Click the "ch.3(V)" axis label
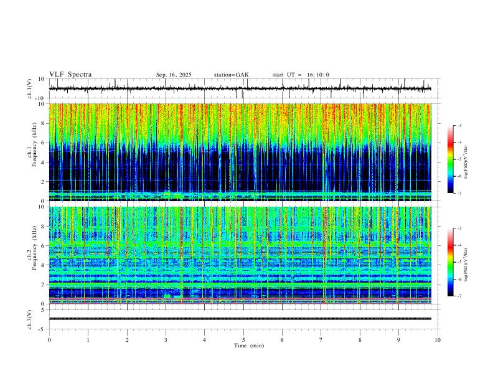The width and height of the screenshot is (493, 381). (x=30, y=319)
